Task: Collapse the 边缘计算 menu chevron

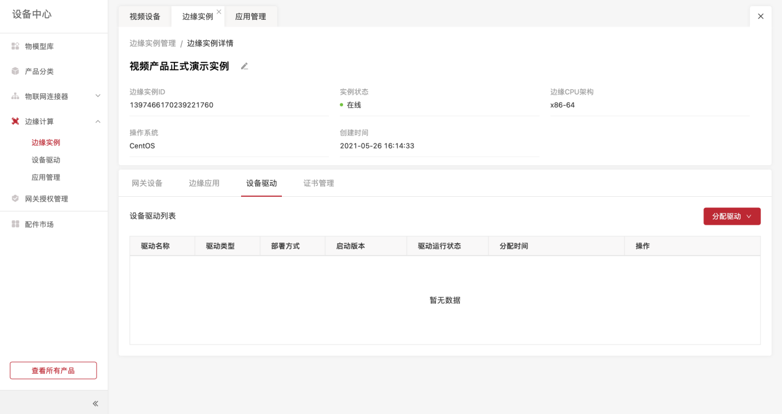Action: 98,121
